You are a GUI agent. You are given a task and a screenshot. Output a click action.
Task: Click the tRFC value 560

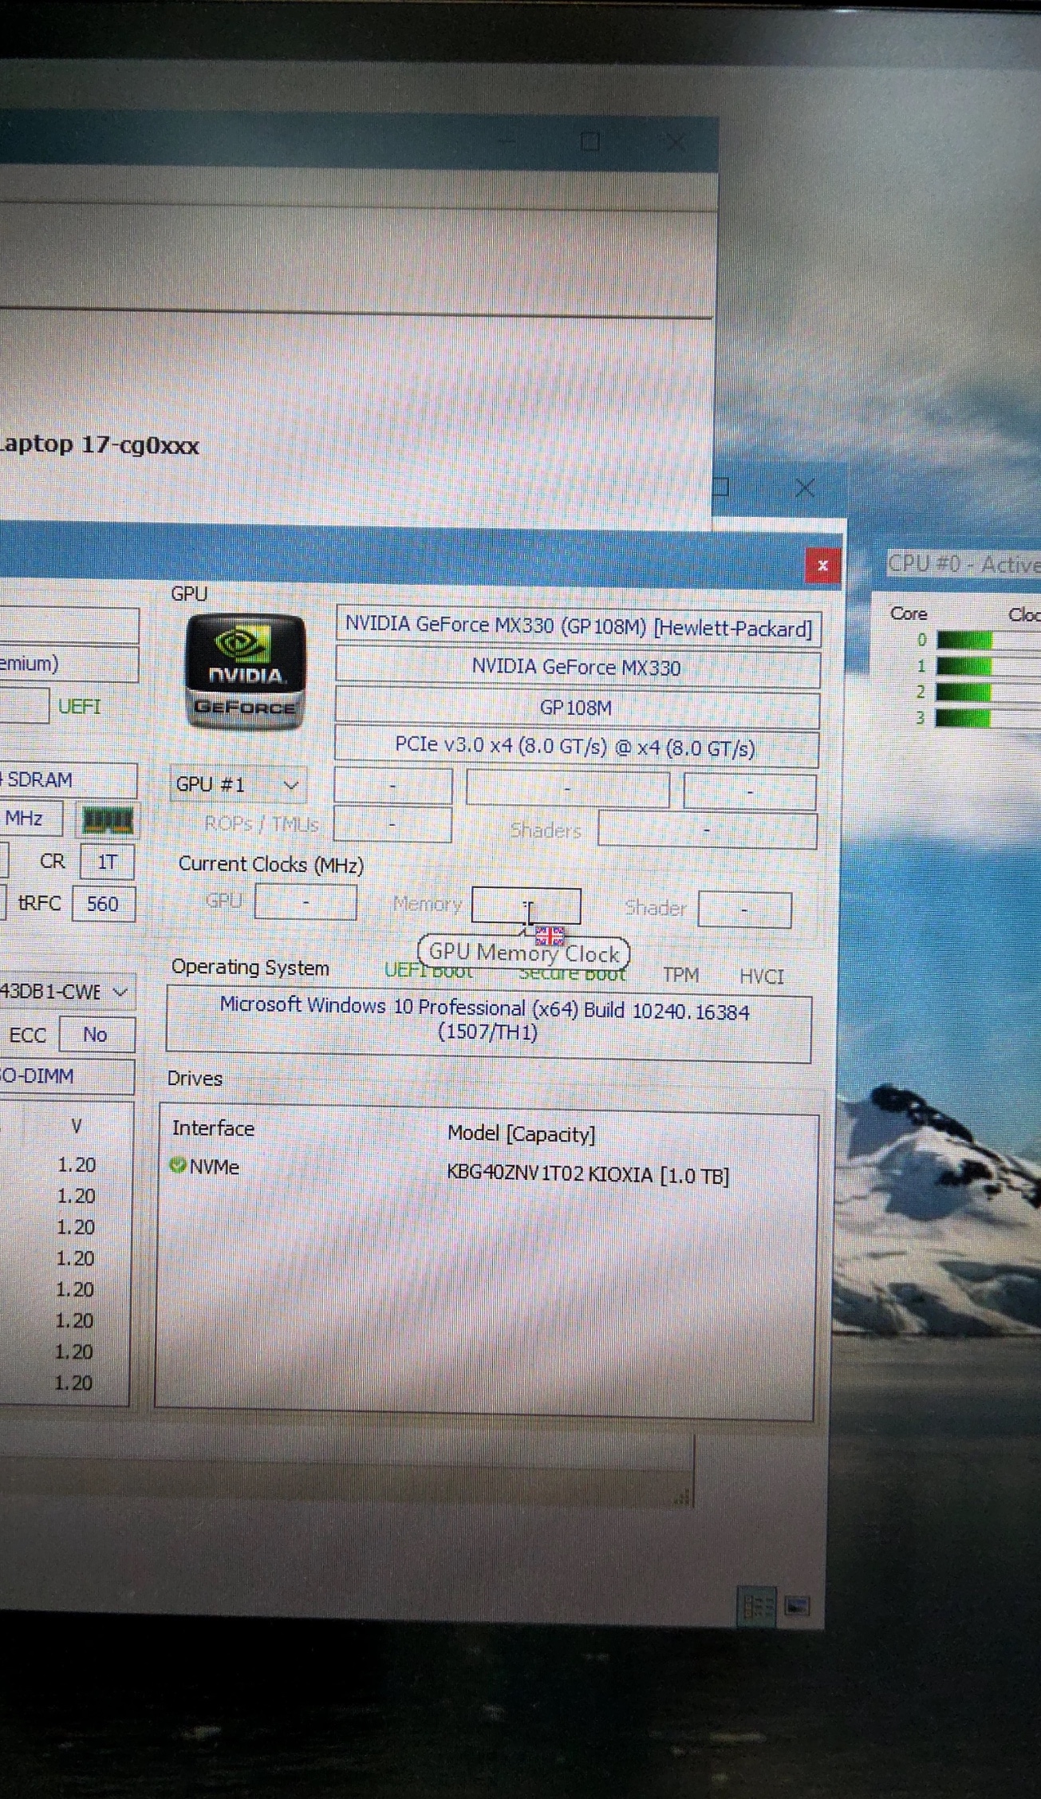click(103, 904)
